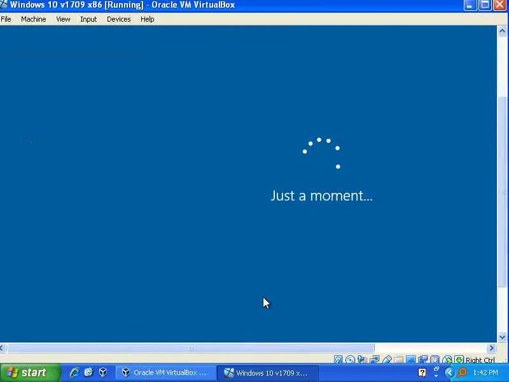Select the Windows 10 v1709 taskbar button

267,372
